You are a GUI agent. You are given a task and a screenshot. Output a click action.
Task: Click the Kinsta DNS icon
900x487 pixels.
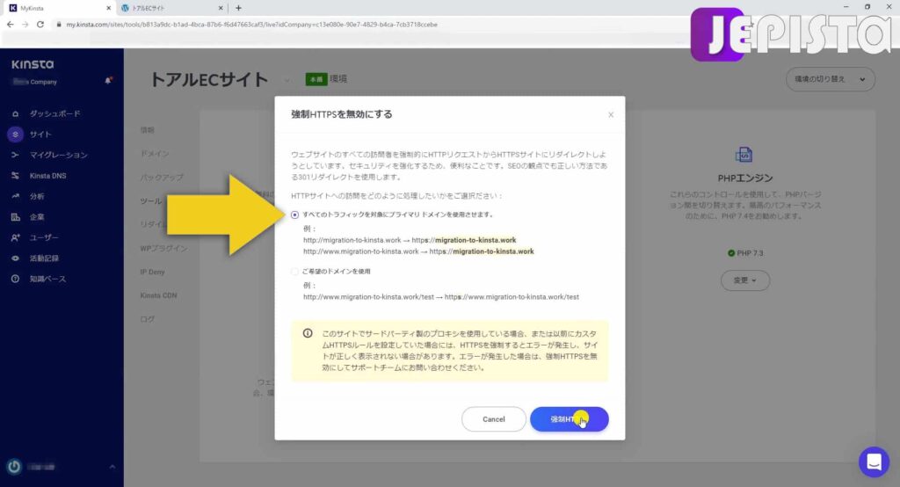point(16,176)
